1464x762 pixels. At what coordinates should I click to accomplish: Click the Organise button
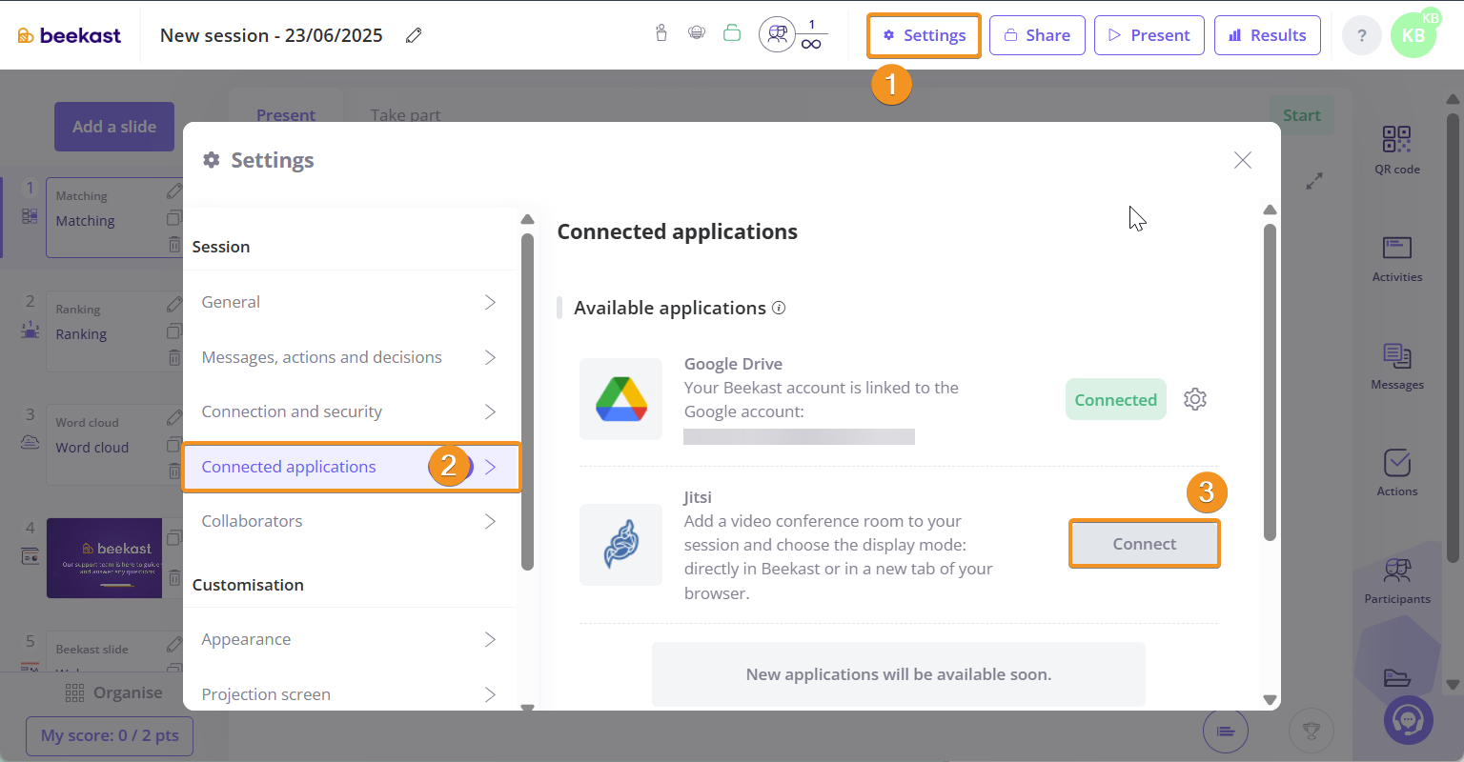pos(114,692)
